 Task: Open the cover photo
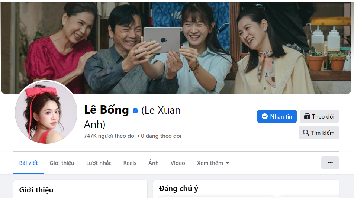176,48
